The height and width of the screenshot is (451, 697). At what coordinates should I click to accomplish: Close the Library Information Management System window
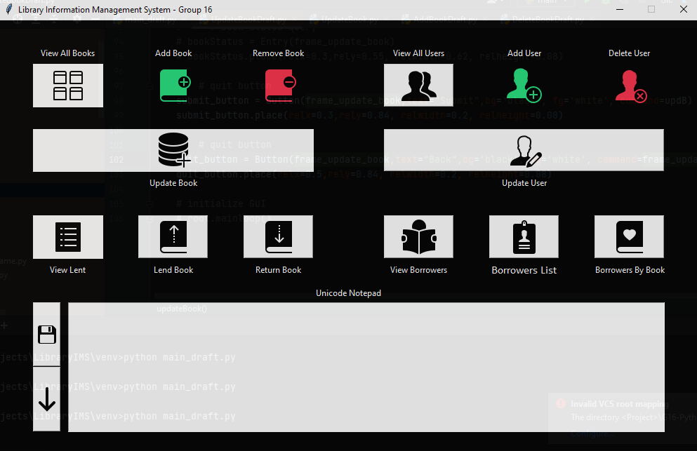[x=684, y=9]
